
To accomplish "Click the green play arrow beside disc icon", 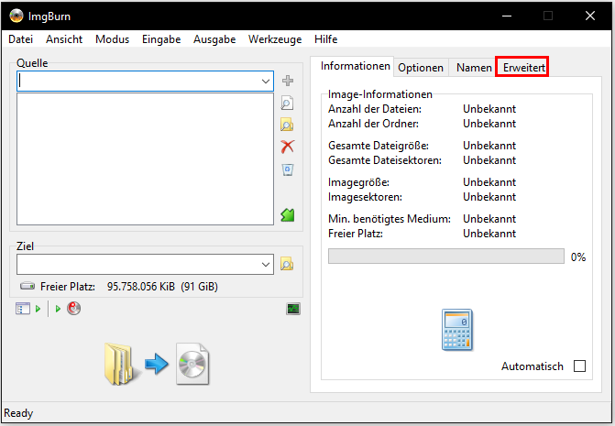I will (x=58, y=309).
